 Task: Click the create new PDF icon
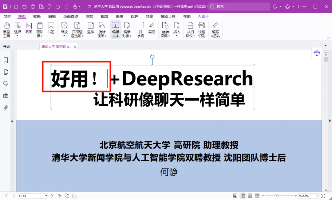tap(49, 6)
